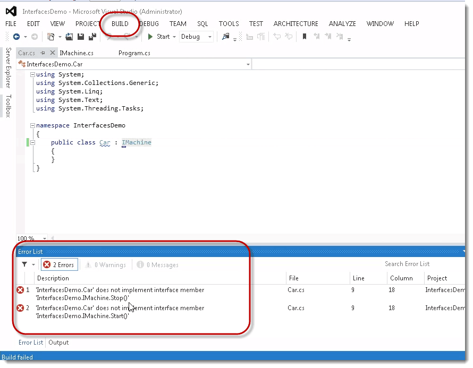Click the Comment Out Selection icon
The width and height of the screenshot is (473, 368).
coord(277,37)
